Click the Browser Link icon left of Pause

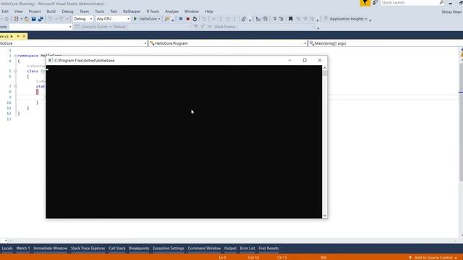[x=167, y=19]
